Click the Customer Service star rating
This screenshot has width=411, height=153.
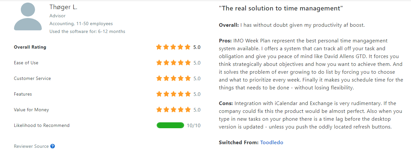point(173,78)
